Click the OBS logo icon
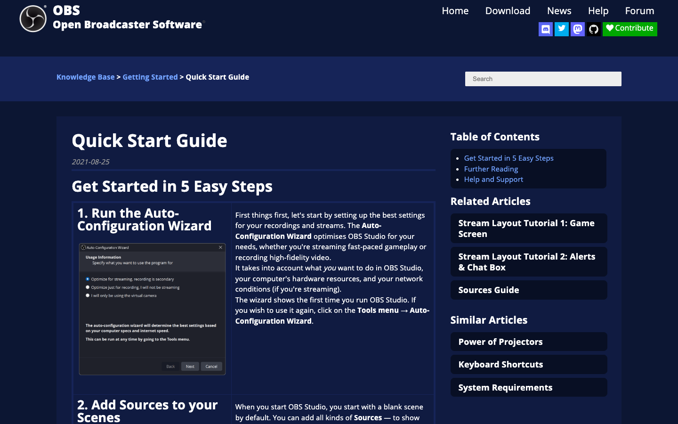 (33, 19)
